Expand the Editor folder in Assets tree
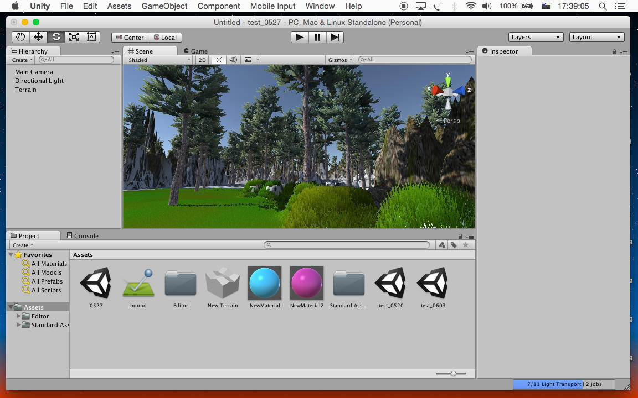This screenshot has height=398, width=638. coord(19,316)
